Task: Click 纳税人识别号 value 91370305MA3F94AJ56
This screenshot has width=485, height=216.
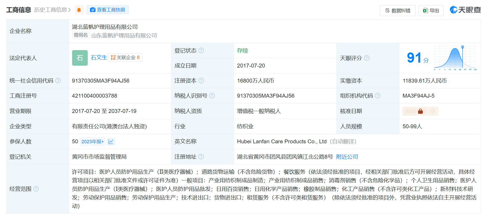Action: pyautogui.click(x=266, y=96)
